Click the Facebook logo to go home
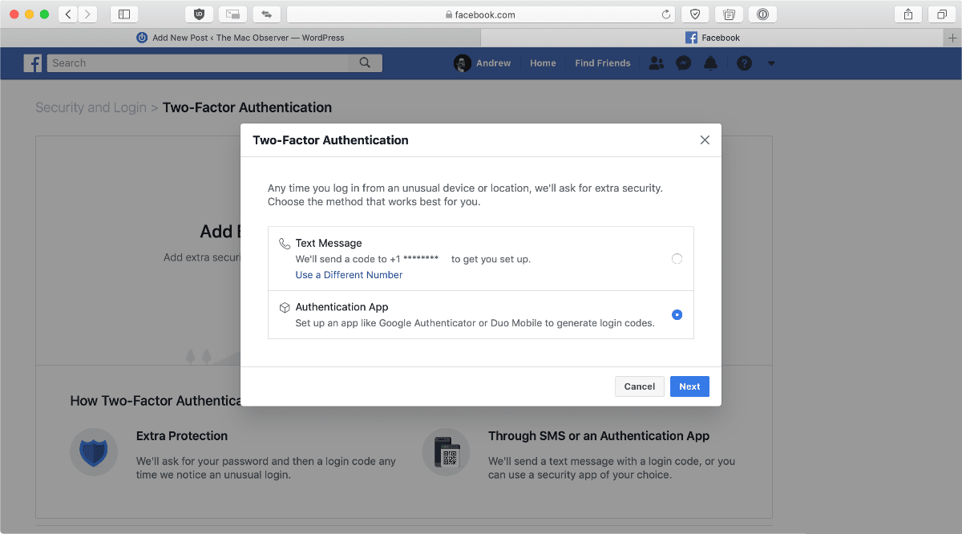962x534 pixels. click(32, 63)
